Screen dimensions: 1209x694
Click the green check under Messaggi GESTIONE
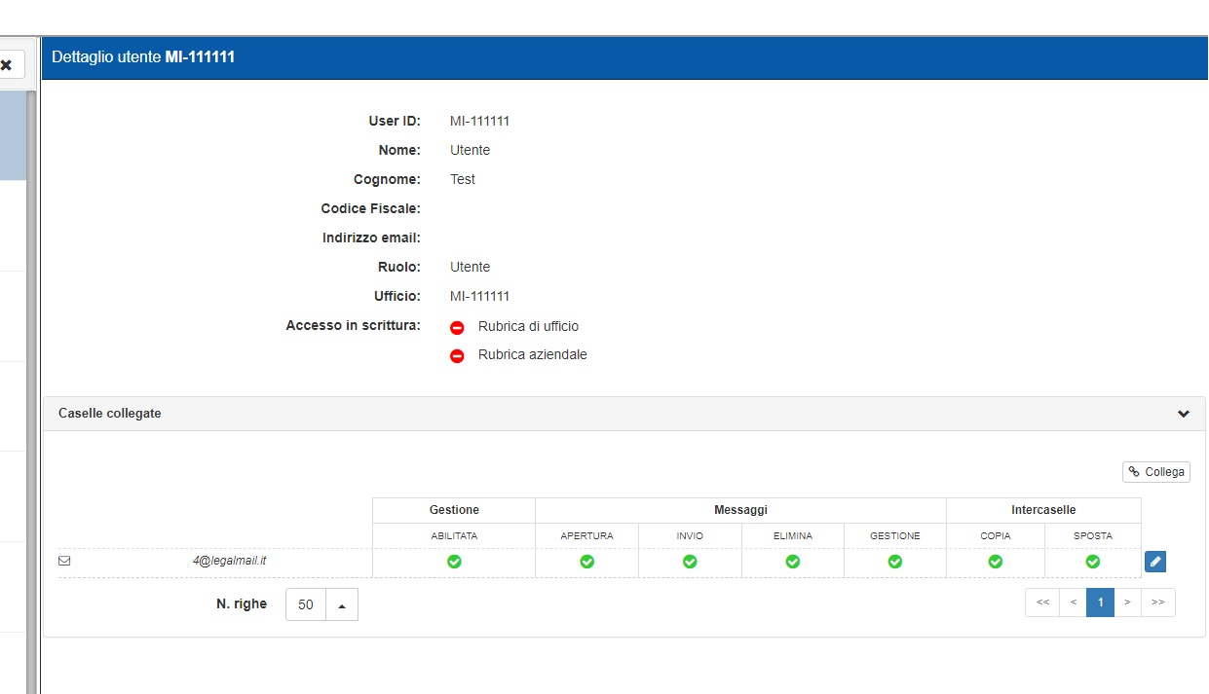tap(895, 562)
